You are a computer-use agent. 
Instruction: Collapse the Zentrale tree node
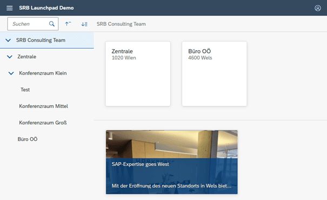[10, 57]
